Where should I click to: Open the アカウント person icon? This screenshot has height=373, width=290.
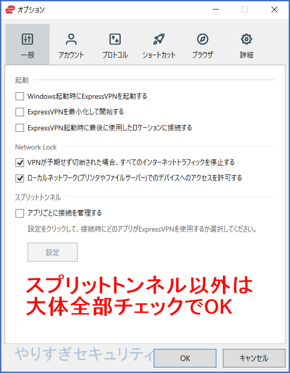click(71, 39)
